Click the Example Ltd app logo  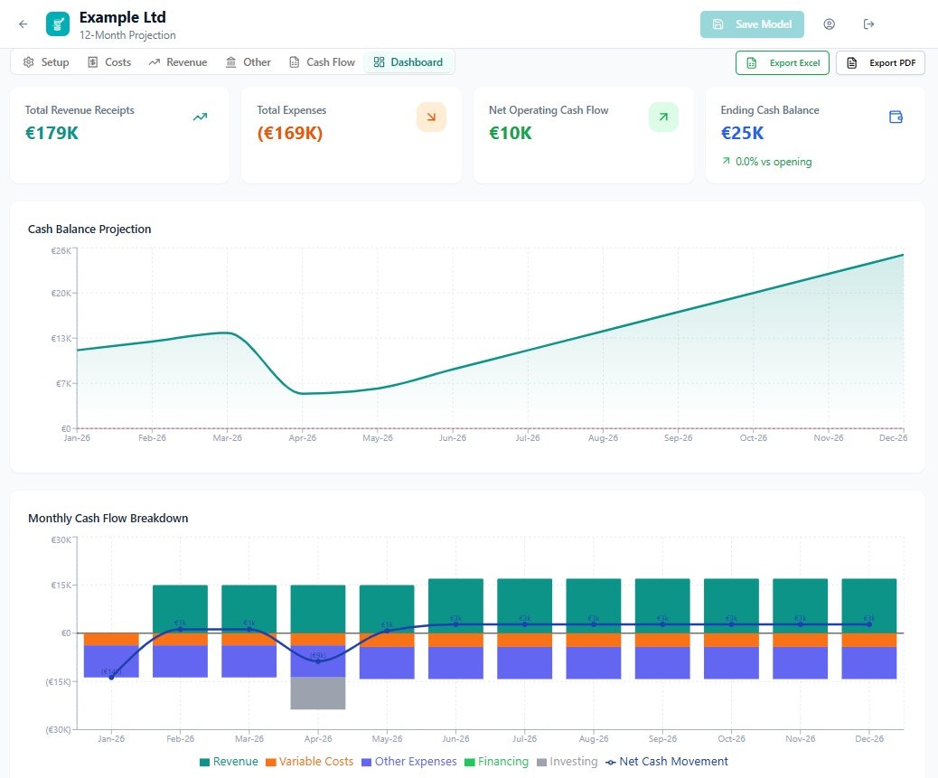pyautogui.click(x=58, y=23)
